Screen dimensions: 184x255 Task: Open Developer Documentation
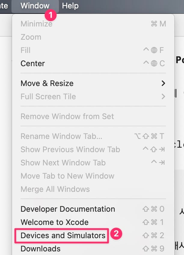pyautogui.click(x=93, y=209)
